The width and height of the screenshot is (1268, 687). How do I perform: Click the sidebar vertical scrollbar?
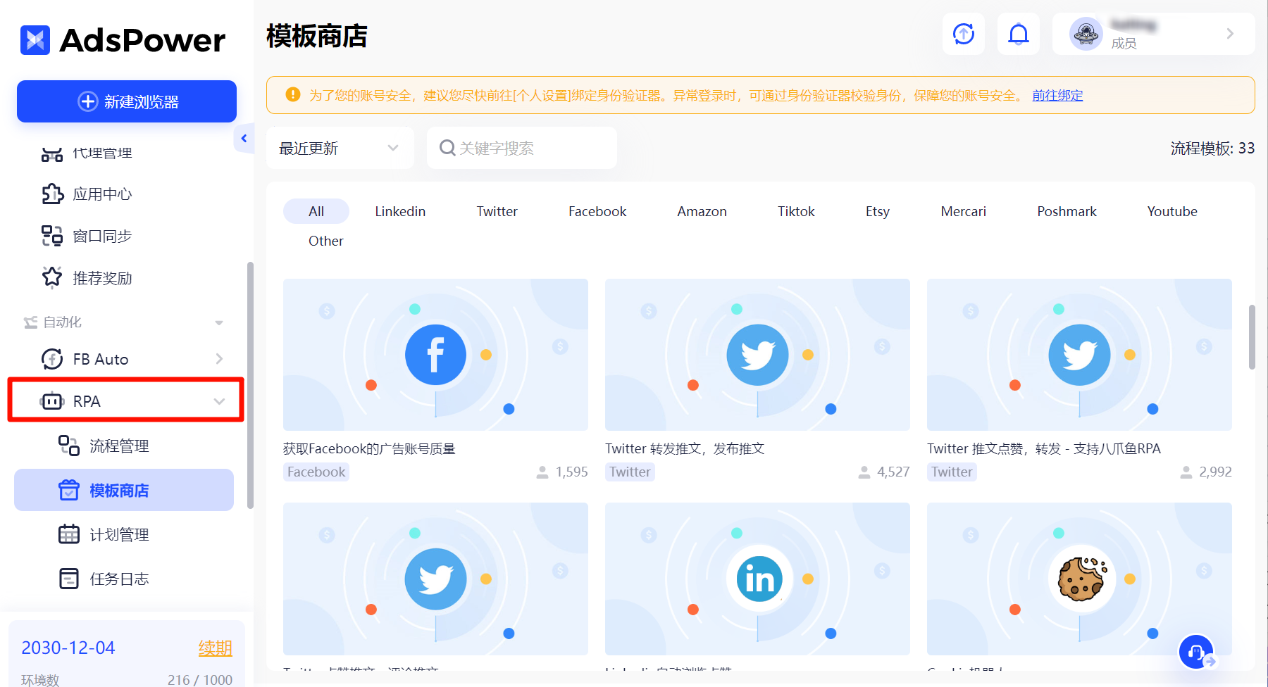[250, 385]
